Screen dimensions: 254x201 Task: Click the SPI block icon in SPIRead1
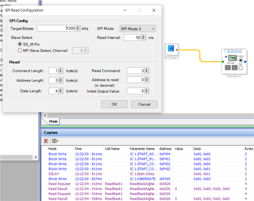tap(171, 49)
